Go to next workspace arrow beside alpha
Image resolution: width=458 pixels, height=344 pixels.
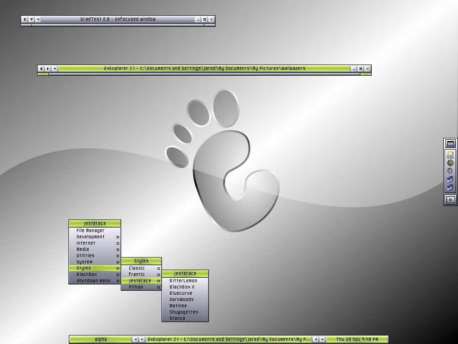(142, 340)
